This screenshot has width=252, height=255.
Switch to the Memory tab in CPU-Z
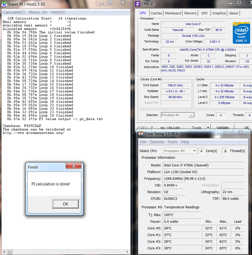pos(190,13)
